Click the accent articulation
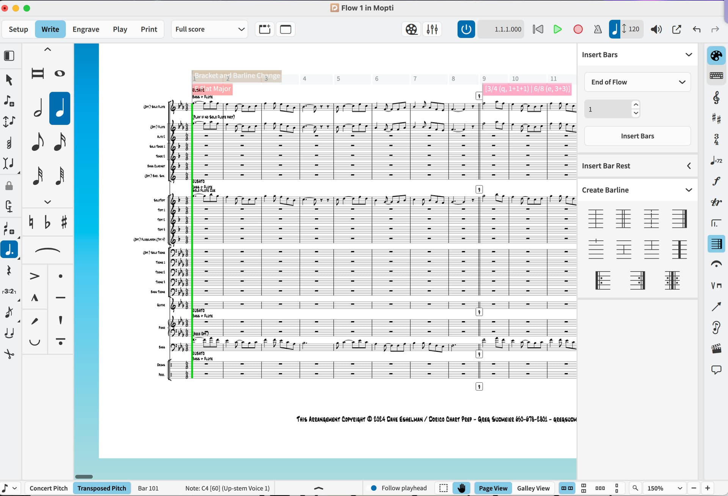Screen dimensions: 728x496 [35, 276]
